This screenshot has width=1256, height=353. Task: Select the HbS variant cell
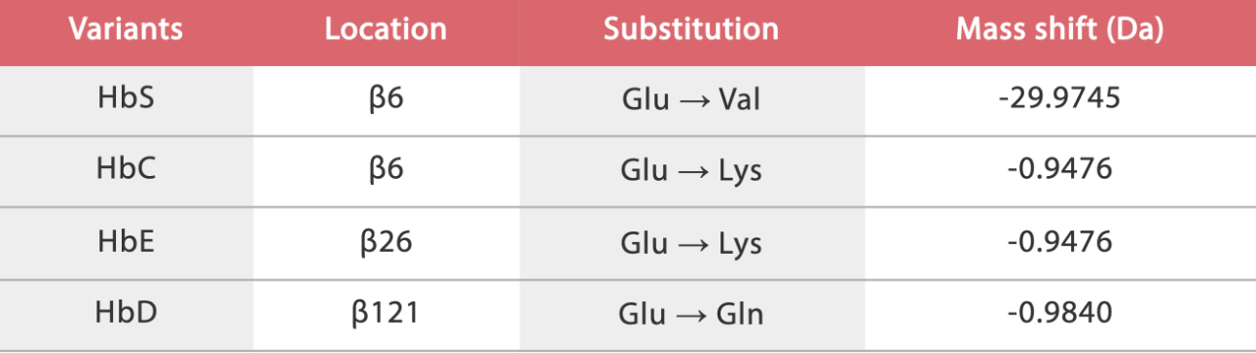tap(126, 98)
